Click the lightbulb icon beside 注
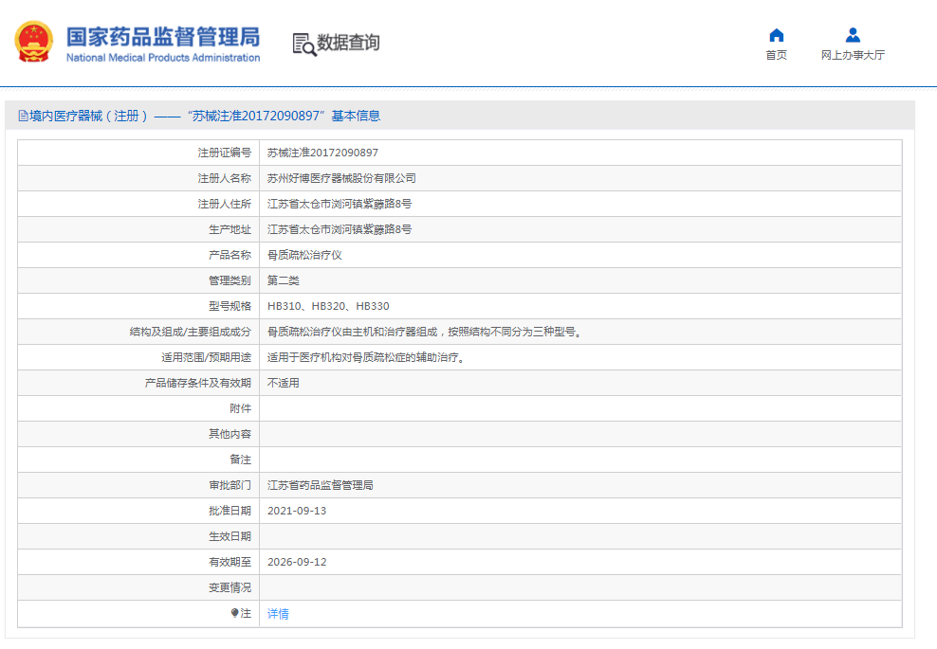This screenshot has height=649, width=937. click(234, 614)
